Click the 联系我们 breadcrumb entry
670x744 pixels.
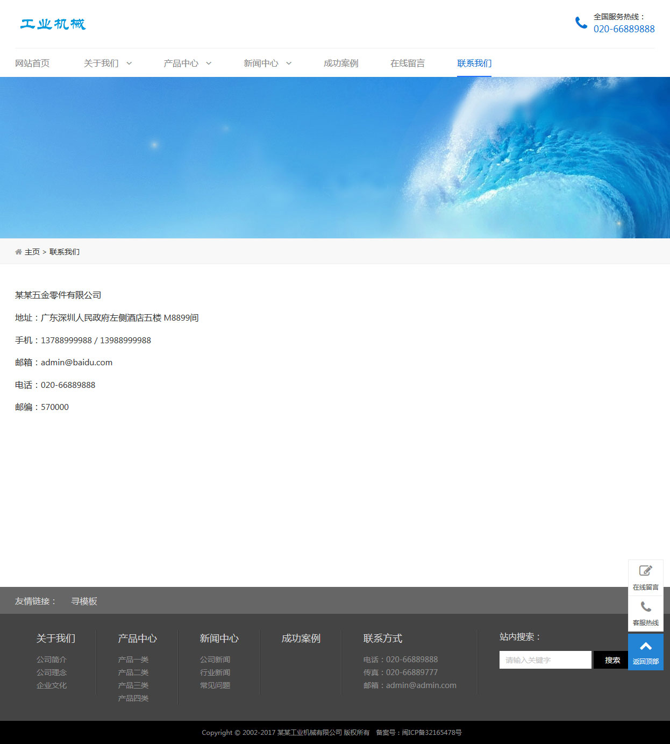coord(65,252)
